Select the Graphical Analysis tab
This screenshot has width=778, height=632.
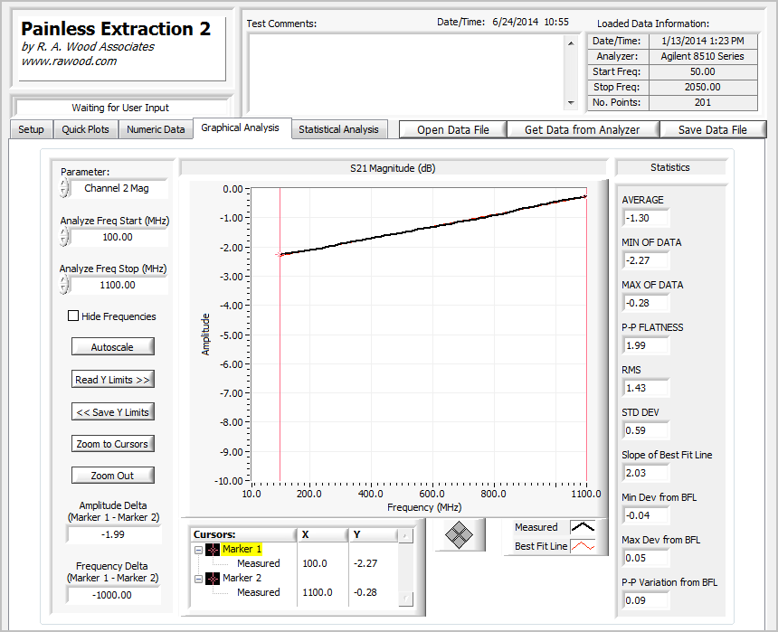(240, 128)
